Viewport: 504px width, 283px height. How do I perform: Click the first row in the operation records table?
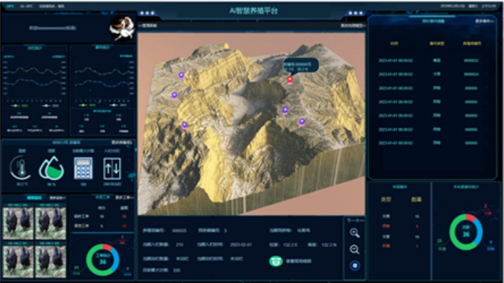tap(431, 60)
